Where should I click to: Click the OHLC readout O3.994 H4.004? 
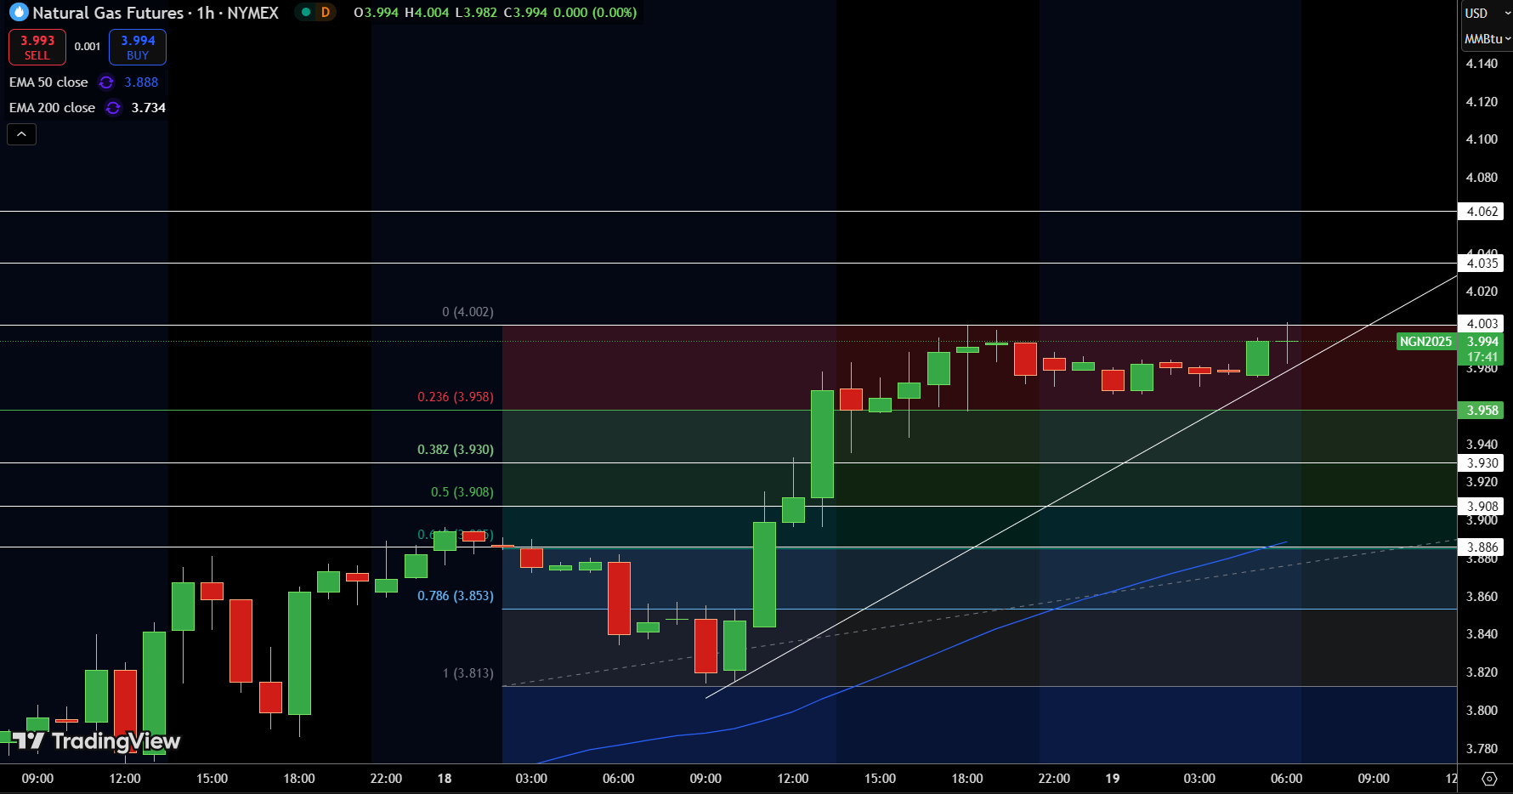point(401,13)
